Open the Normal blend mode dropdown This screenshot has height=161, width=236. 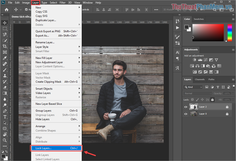coord(198,93)
